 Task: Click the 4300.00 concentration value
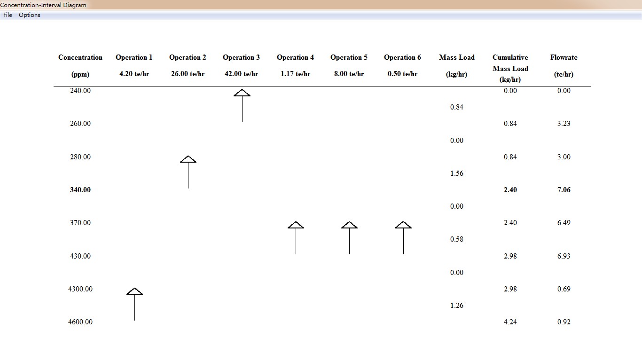coord(80,289)
